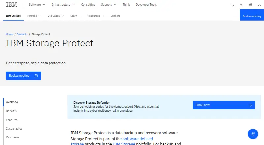Viewport: 264px width, 145px height.
Task: Click the Discover Storage Defender heading
Action: [91, 103]
